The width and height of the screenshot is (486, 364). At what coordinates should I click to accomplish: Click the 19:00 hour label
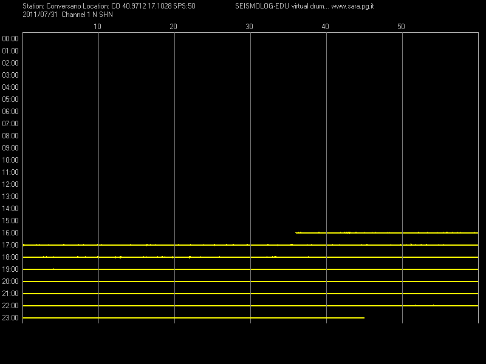pos(10,269)
